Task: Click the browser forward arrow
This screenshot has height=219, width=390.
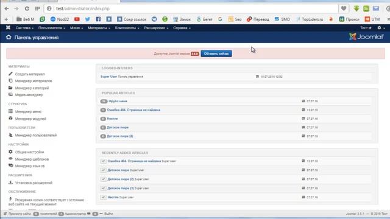Action: (x=16, y=9)
